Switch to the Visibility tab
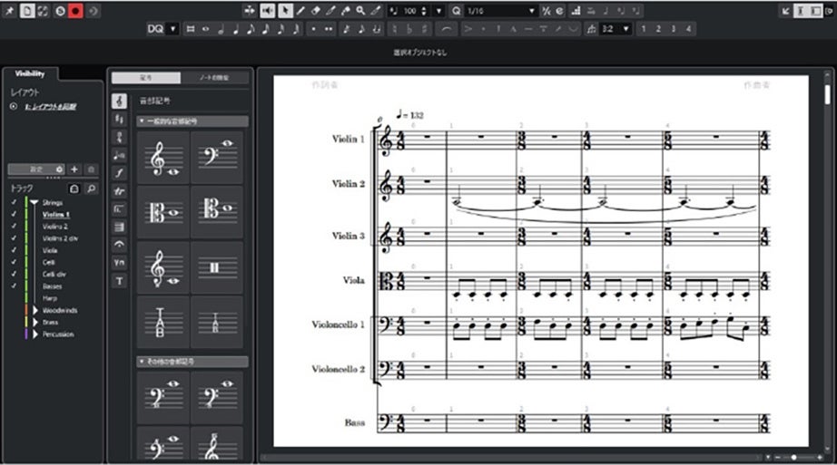Viewport: 837px width, 465px height. (x=30, y=73)
